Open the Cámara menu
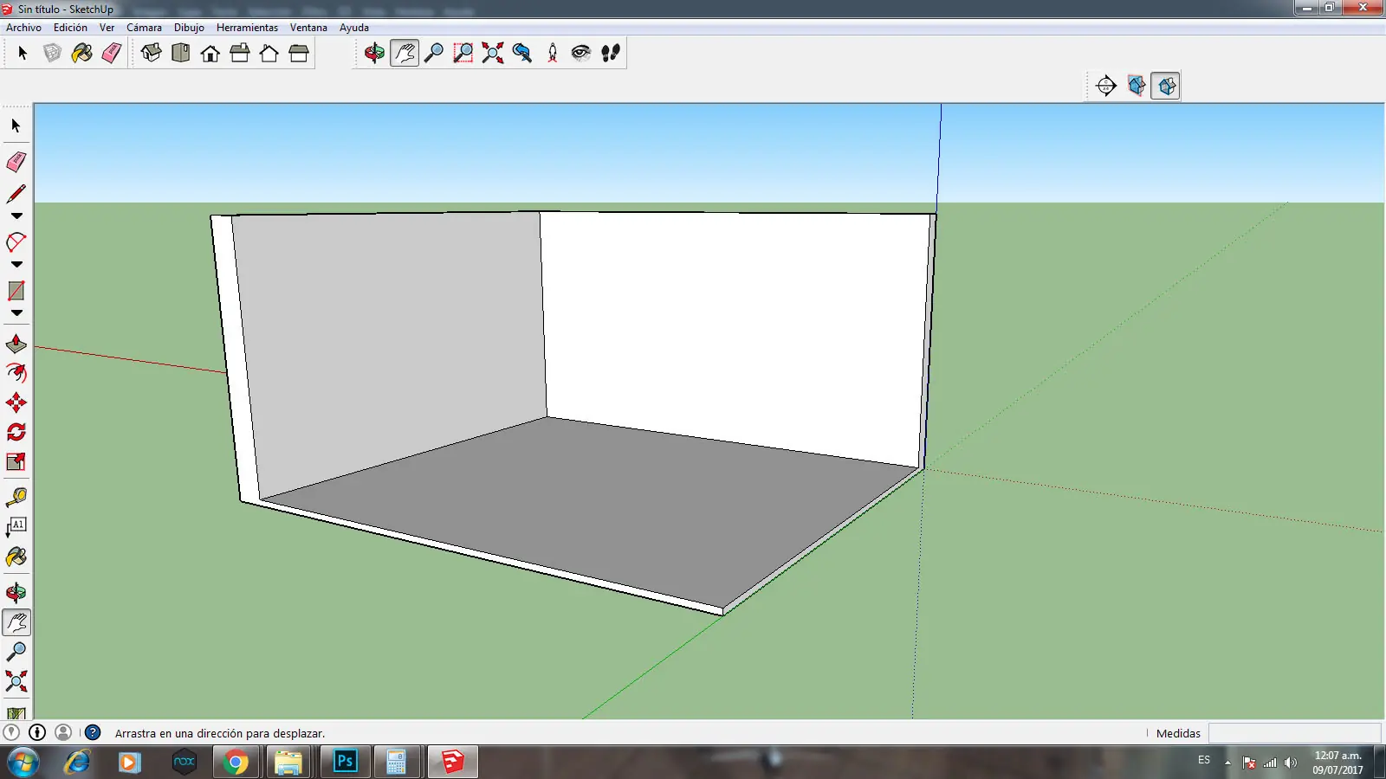 tap(144, 27)
